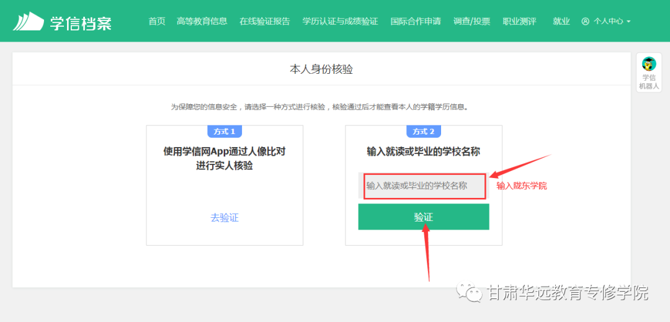670x322 pixels.
Task: Select the 方式 2 badge
Action: click(423, 132)
